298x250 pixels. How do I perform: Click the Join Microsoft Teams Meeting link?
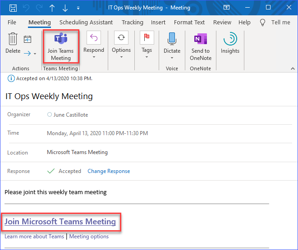click(60, 222)
